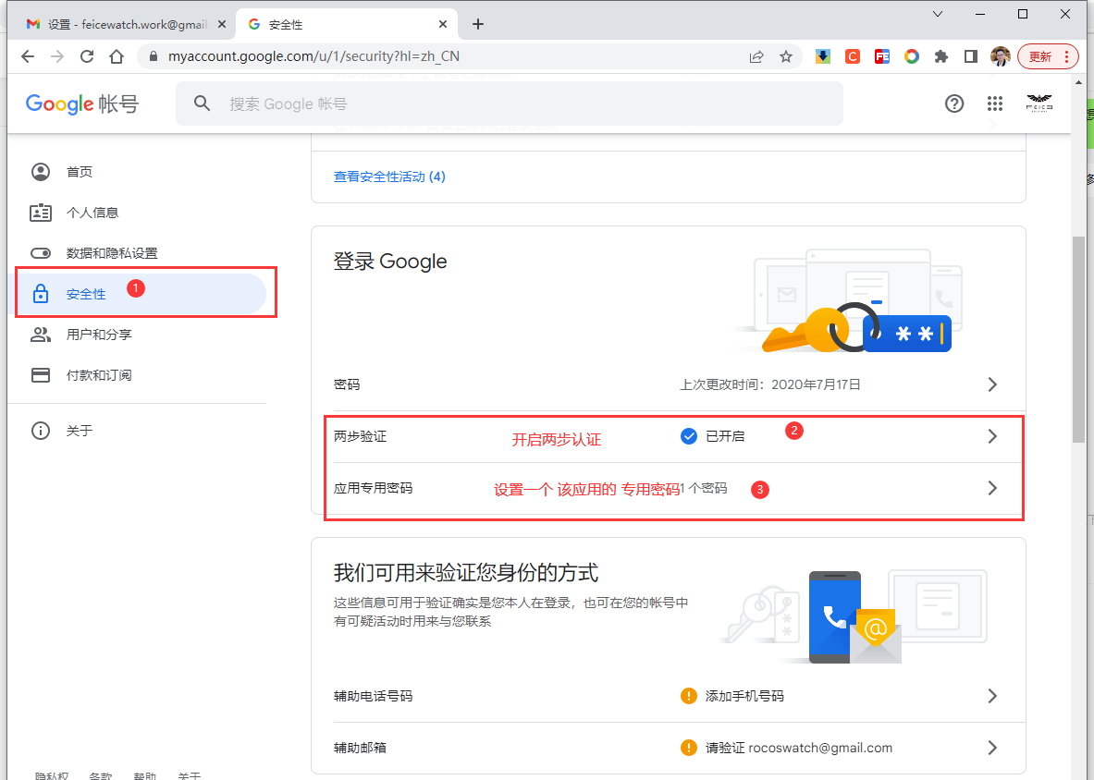1094x780 pixels.
Task: Click the browser reload icon
Action: pos(87,56)
